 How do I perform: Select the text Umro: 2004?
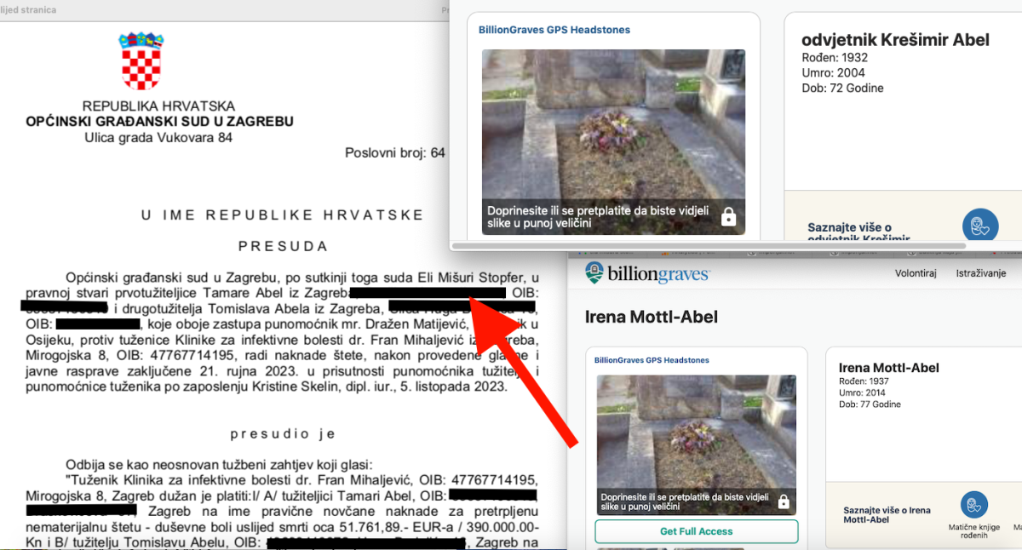point(834,73)
